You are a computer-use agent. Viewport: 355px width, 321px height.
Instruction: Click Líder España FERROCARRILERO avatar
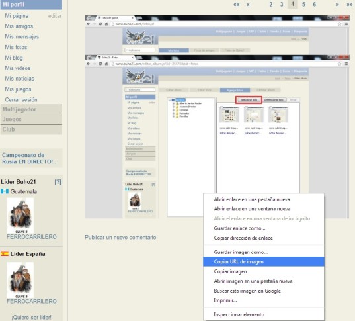(x=20, y=280)
